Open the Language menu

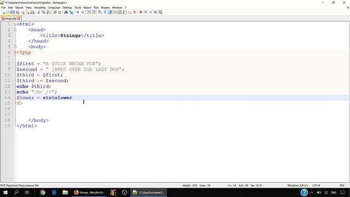(54, 8)
